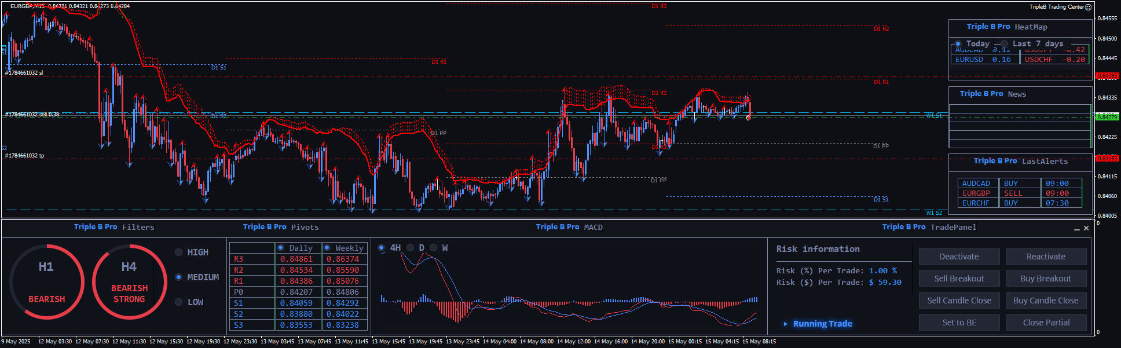This screenshot has height=348, width=1121.
Task: Click the Sell Breakout button
Action: (959, 279)
